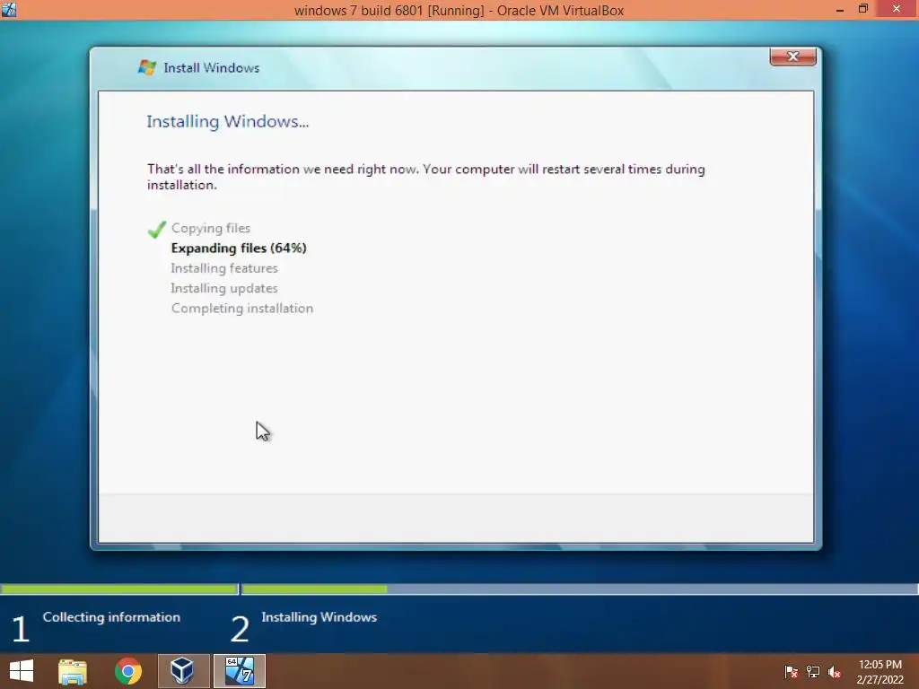Click the VirtualBox icon in the title bar
919x689 pixels.
pyautogui.click(x=9, y=9)
